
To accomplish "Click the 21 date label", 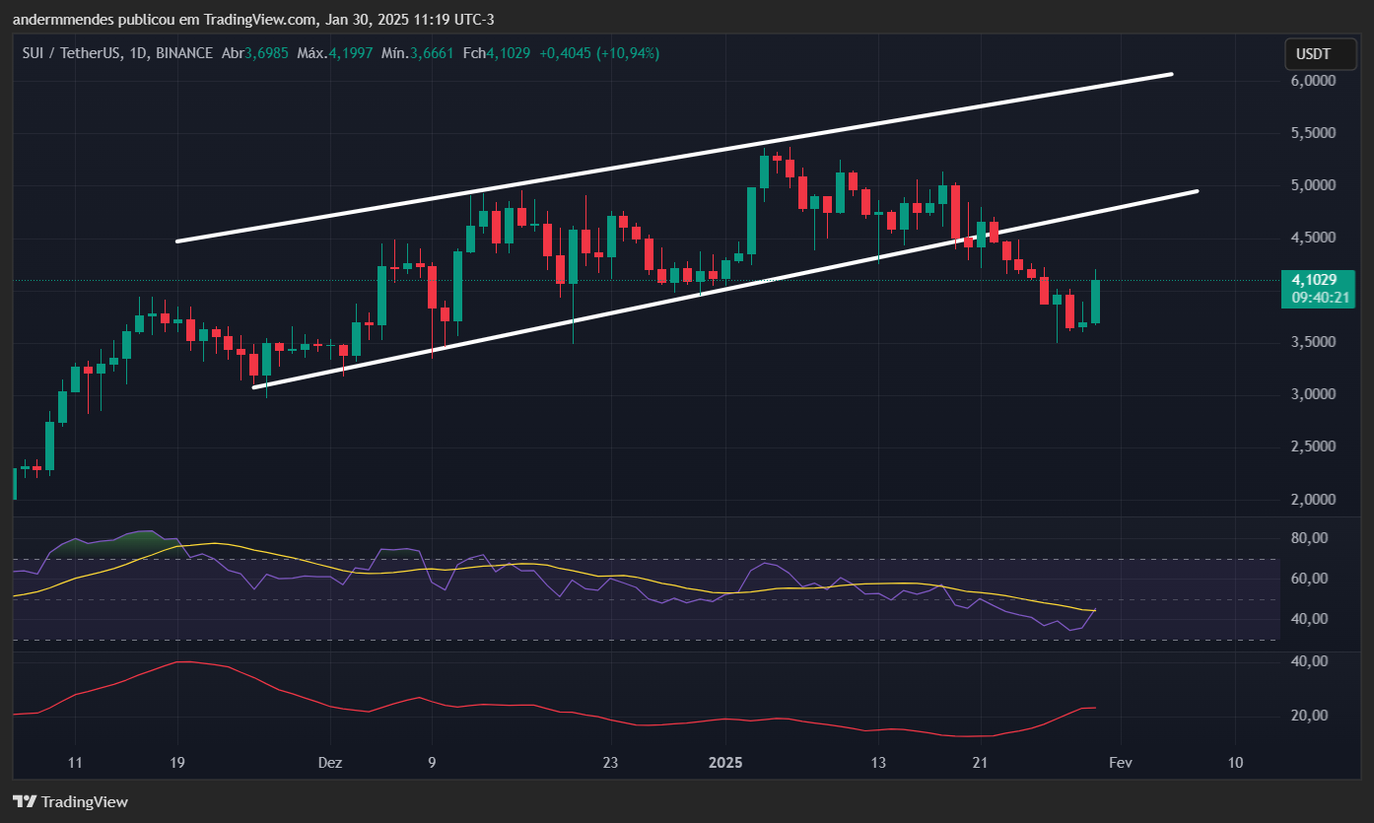I will pyautogui.click(x=981, y=763).
